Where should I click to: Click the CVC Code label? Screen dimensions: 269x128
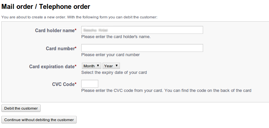point(63,84)
